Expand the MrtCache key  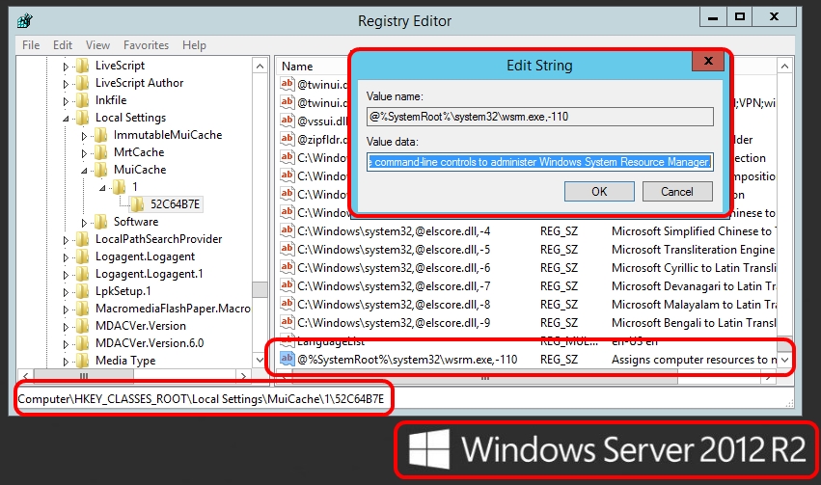point(84,153)
